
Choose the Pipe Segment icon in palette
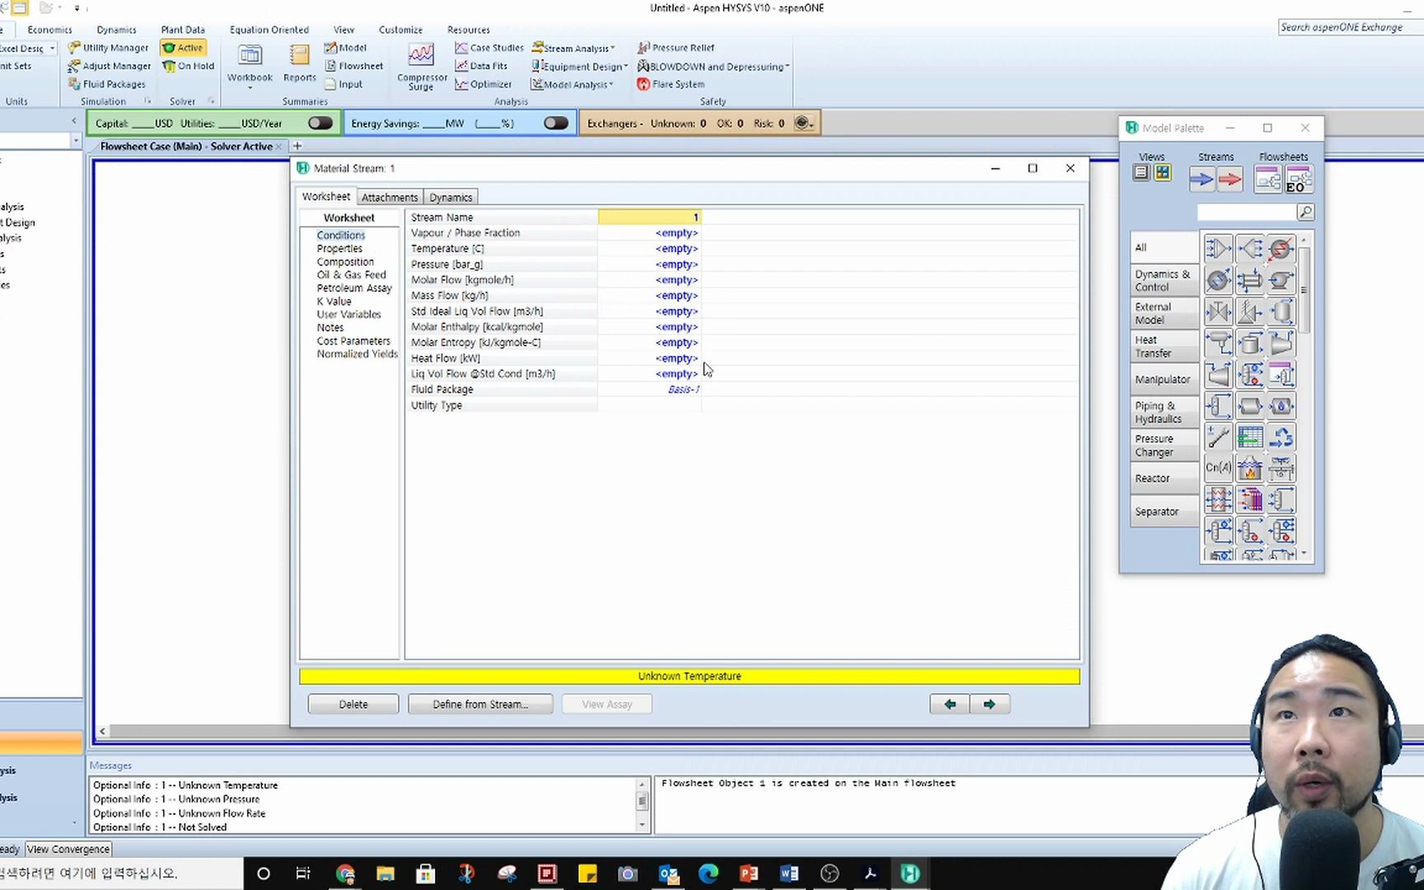[1249, 405]
